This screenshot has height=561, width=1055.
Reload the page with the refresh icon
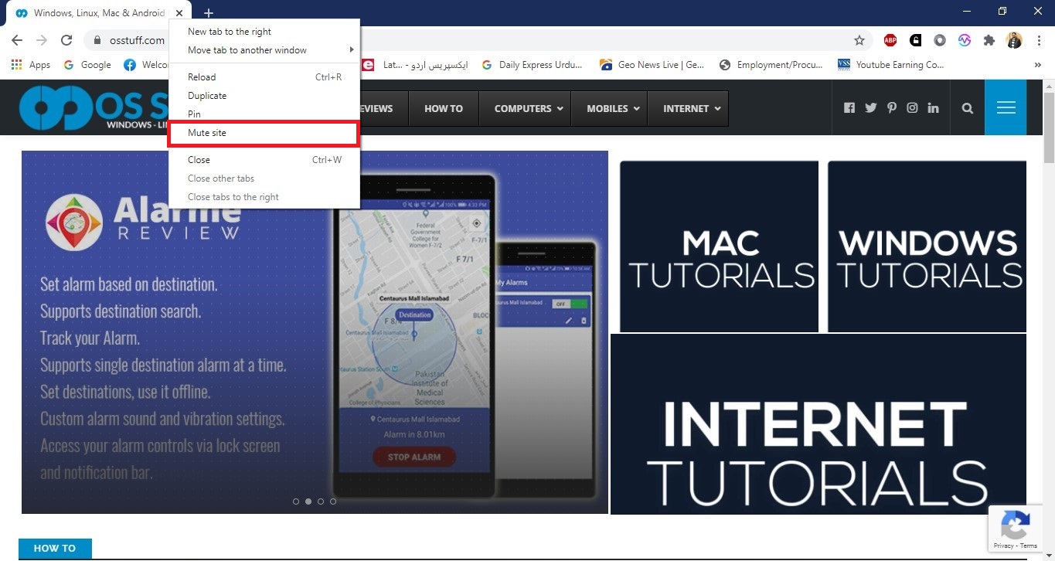point(66,39)
